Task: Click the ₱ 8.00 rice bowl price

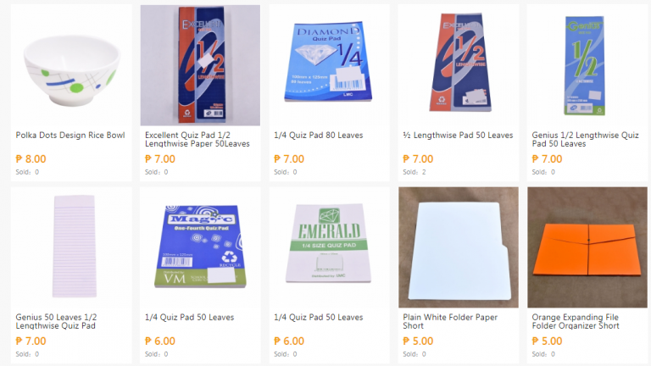Action: coord(31,159)
